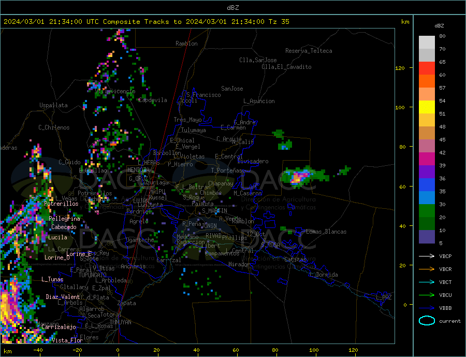Click the RIVAD label
Screen dimensions: 466x357
click(x=214, y=236)
